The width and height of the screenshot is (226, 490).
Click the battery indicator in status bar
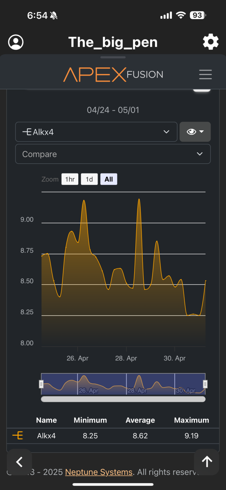point(198,16)
